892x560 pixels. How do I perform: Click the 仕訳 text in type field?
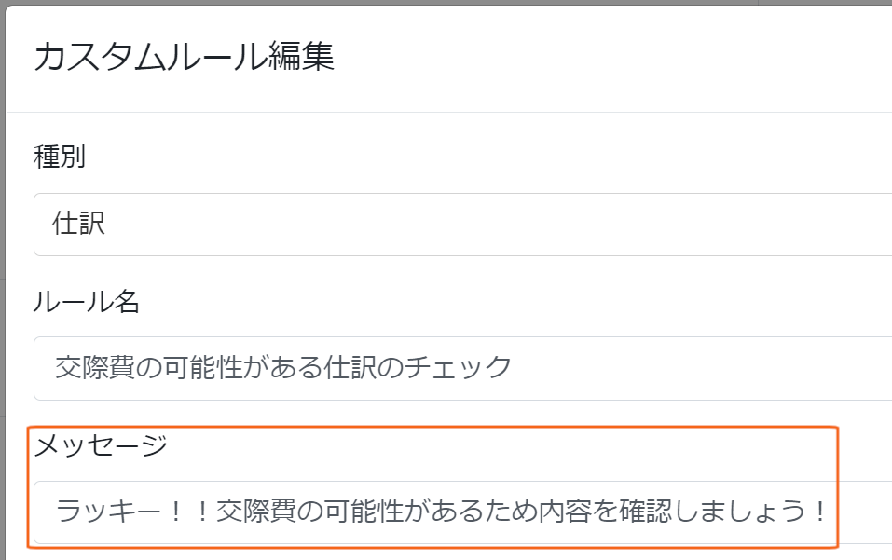click(78, 223)
